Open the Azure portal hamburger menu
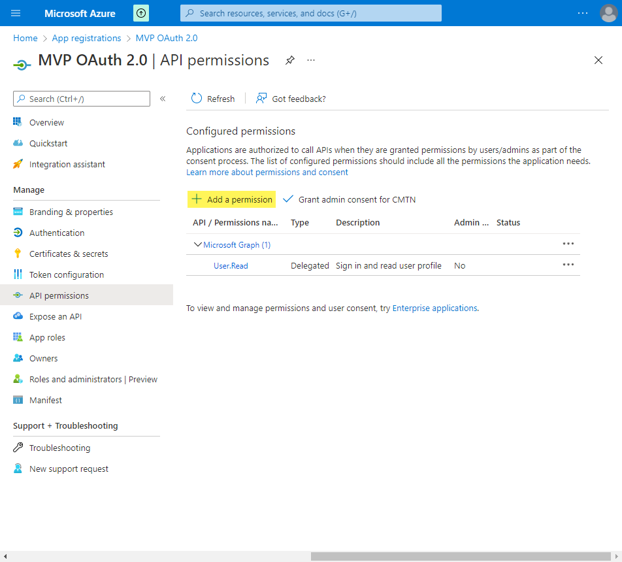Image resolution: width=622 pixels, height=562 pixels. point(16,13)
